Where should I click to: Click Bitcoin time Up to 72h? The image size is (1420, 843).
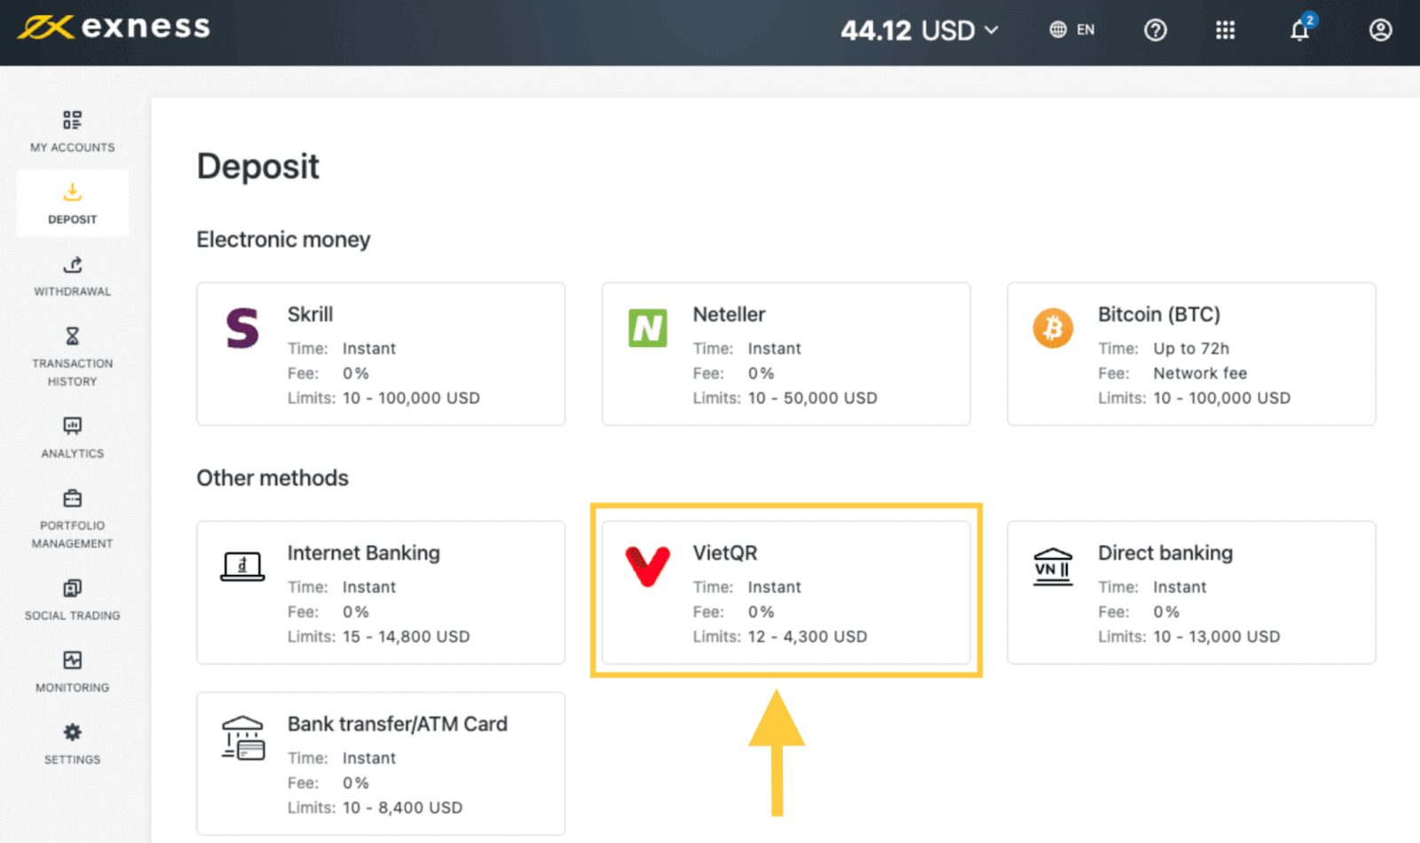pos(1191,349)
